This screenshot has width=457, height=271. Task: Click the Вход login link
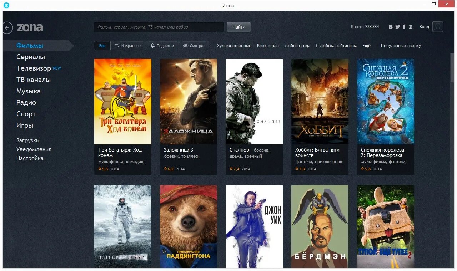[424, 27]
